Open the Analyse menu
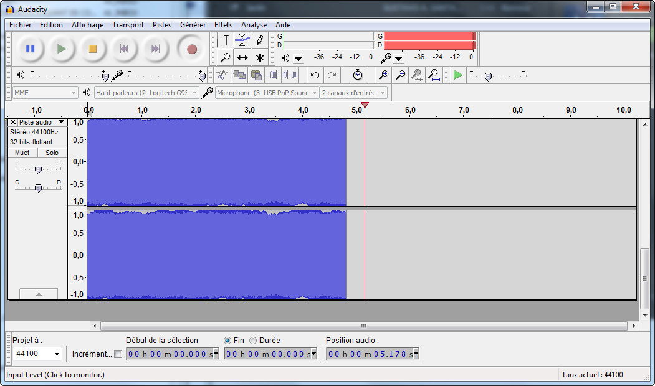Screen dimensions: 655x386 coord(254,25)
